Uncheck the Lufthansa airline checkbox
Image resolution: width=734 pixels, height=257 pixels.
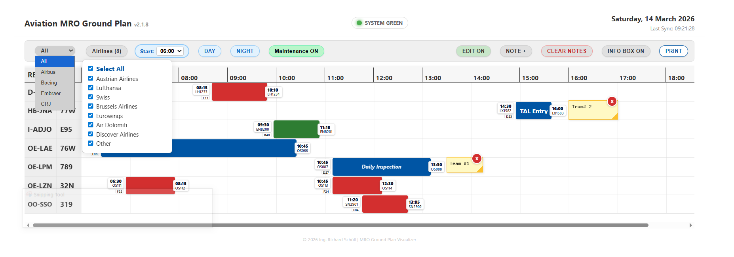(91, 88)
